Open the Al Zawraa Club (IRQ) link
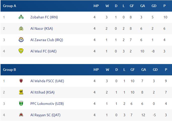 47,40
